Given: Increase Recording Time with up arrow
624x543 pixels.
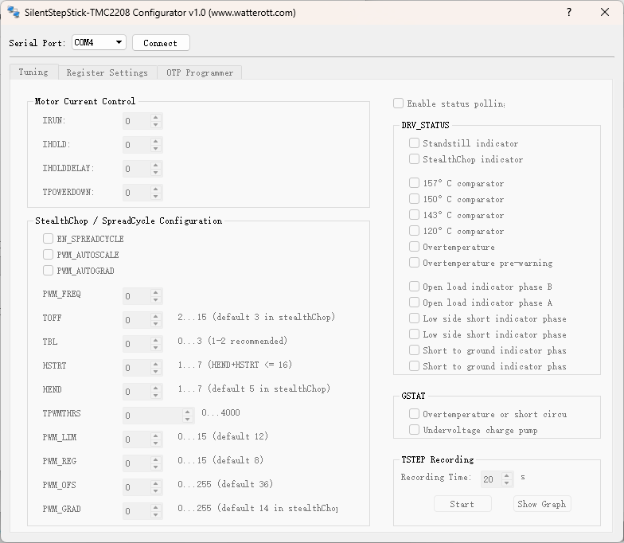Looking at the screenshot, I should 506,475.
